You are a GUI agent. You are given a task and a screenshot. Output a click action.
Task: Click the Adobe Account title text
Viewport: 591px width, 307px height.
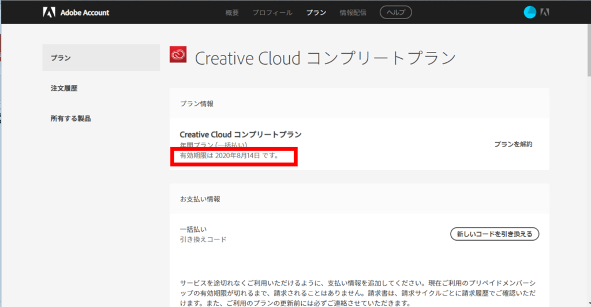(85, 13)
